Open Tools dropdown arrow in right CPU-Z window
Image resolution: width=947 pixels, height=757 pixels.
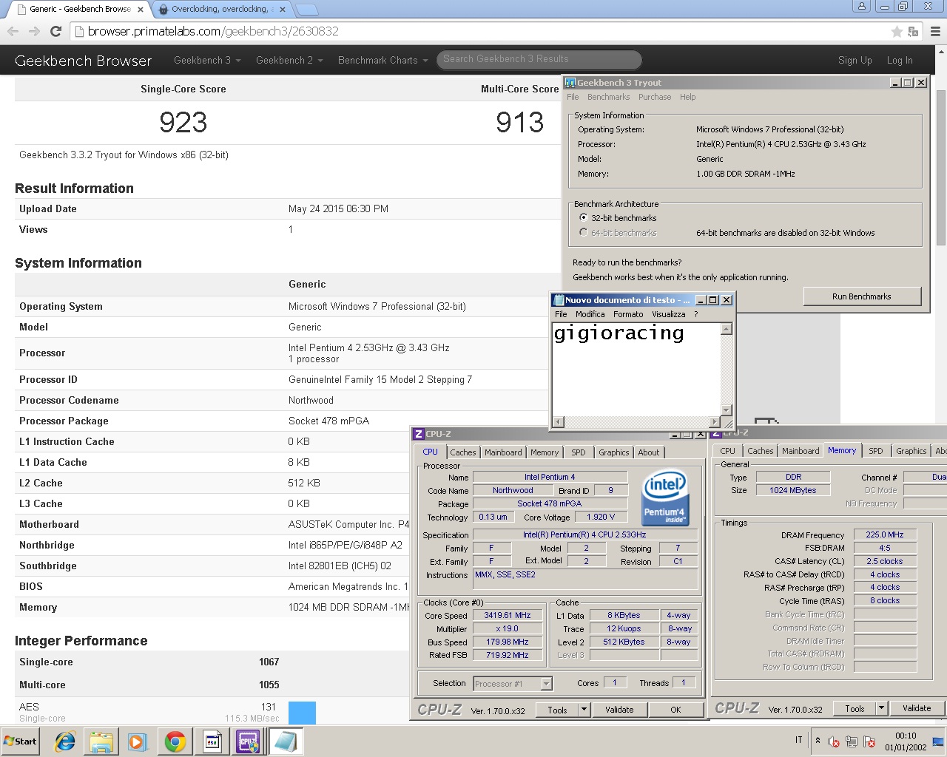[x=881, y=708]
